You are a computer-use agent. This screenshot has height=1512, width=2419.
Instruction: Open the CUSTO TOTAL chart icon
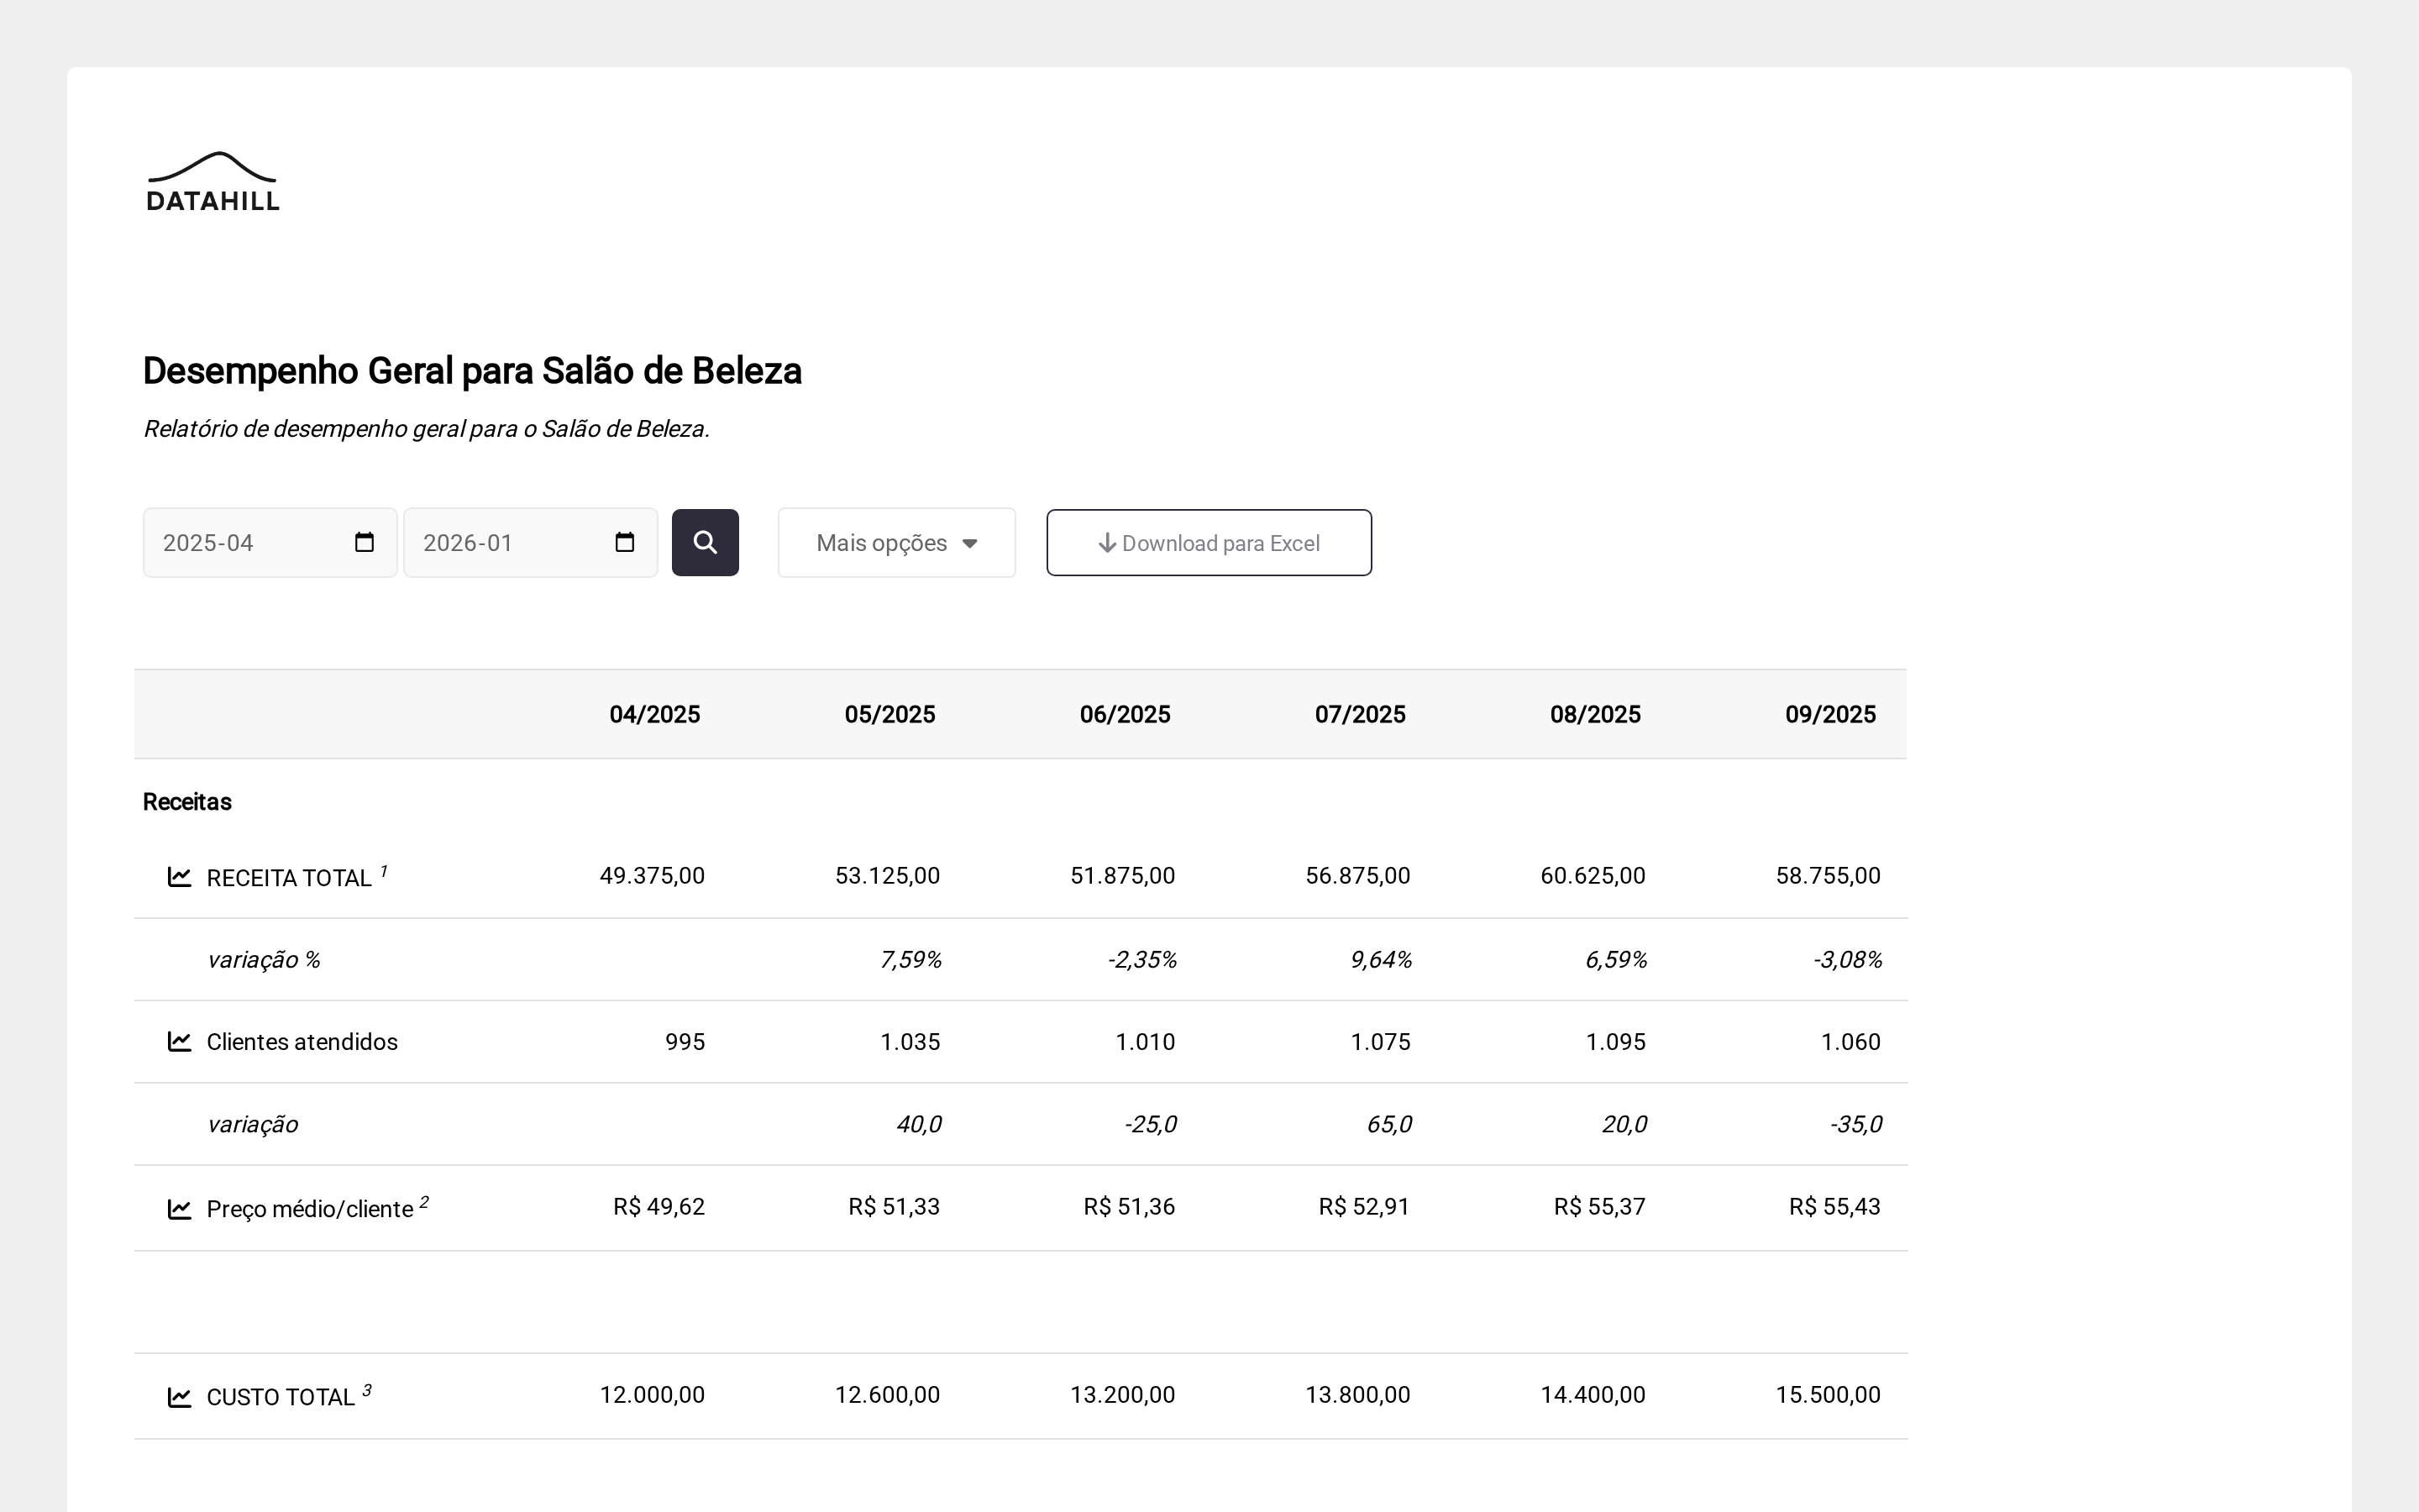click(179, 1397)
